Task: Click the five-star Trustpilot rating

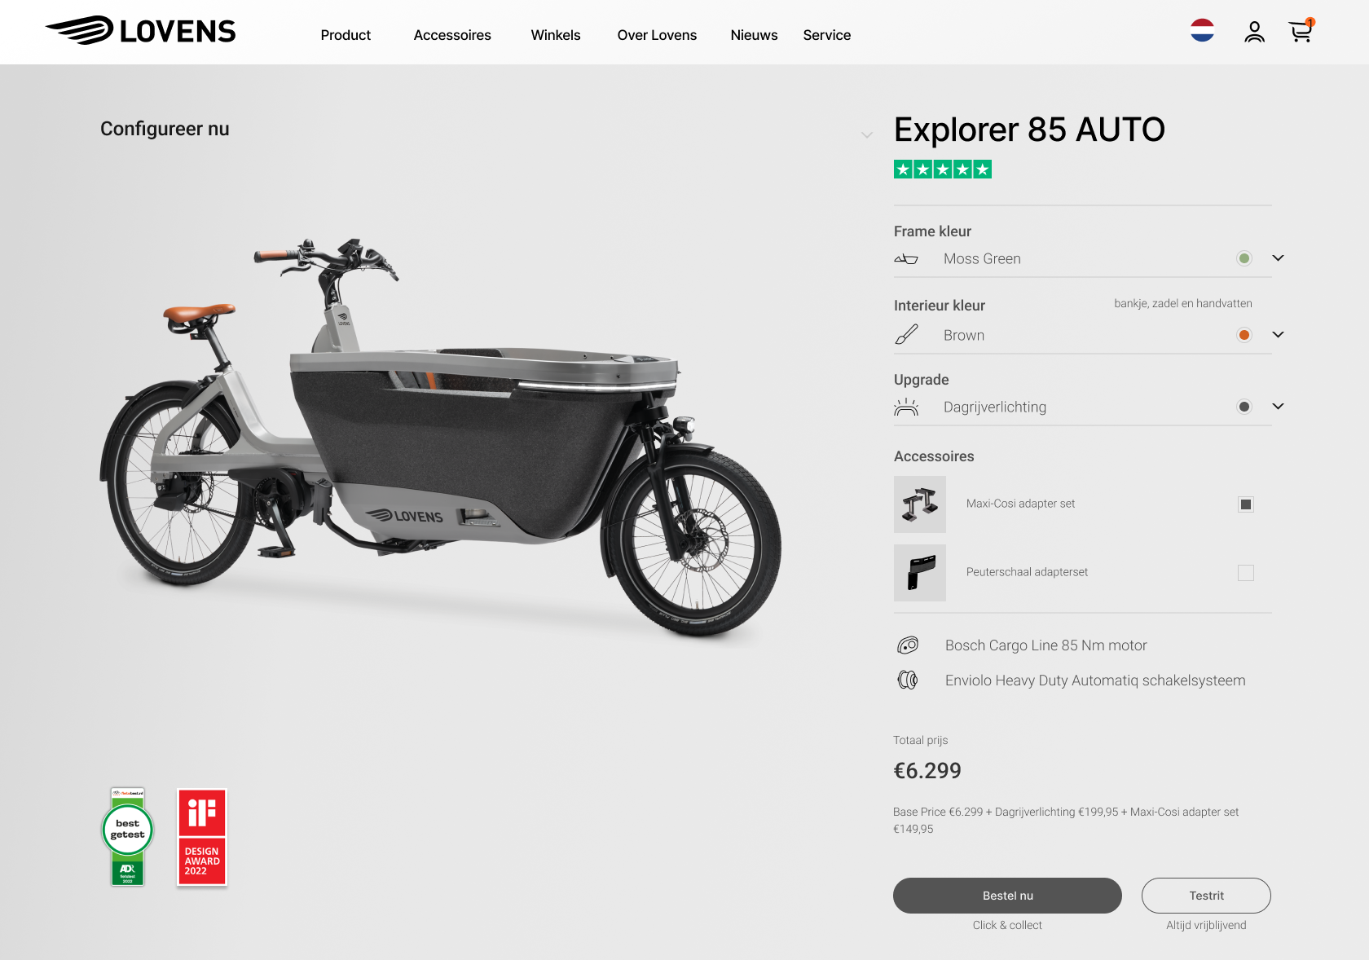Action: pyautogui.click(x=943, y=170)
